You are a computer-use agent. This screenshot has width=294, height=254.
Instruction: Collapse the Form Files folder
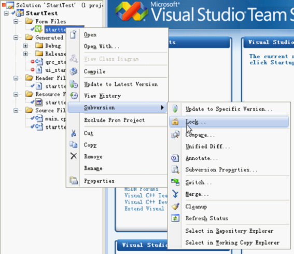point(16,21)
